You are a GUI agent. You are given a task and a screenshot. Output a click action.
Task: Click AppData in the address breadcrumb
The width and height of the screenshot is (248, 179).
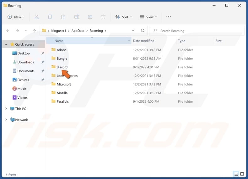(x=78, y=31)
